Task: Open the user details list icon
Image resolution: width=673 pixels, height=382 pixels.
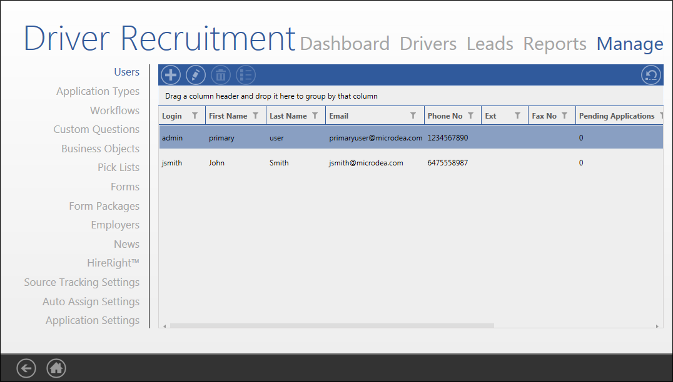Action: [245, 74]
